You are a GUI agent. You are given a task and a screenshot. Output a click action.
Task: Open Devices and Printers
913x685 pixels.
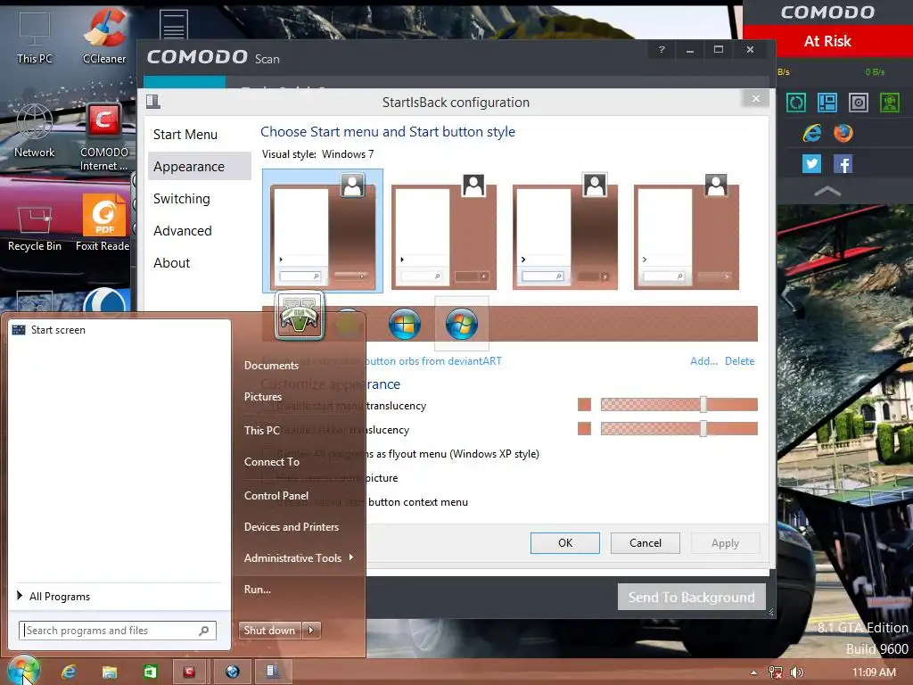292,526
